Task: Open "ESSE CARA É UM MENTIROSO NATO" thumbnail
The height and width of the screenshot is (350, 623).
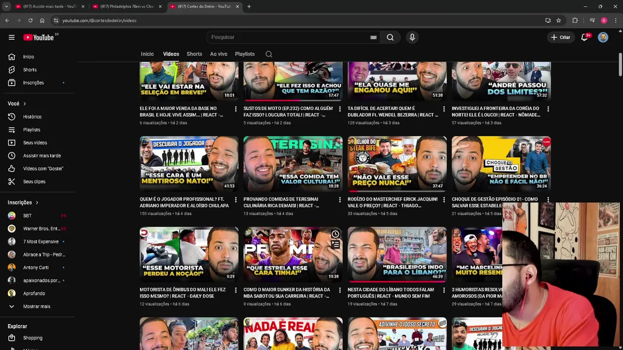Action: point(189,164)
